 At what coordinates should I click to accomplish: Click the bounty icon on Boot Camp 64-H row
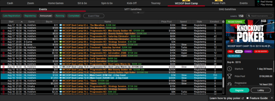click(3, 33)
